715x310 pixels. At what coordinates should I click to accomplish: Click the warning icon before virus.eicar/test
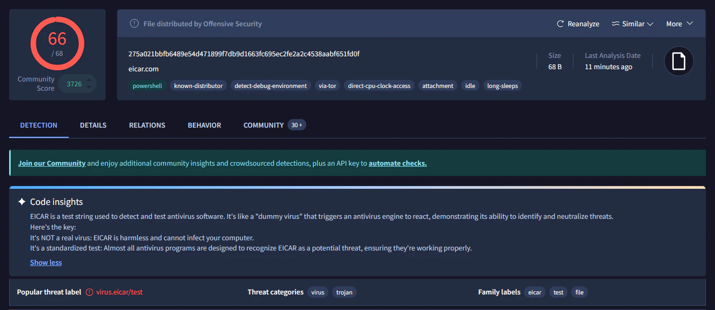[x=90, y=292]
